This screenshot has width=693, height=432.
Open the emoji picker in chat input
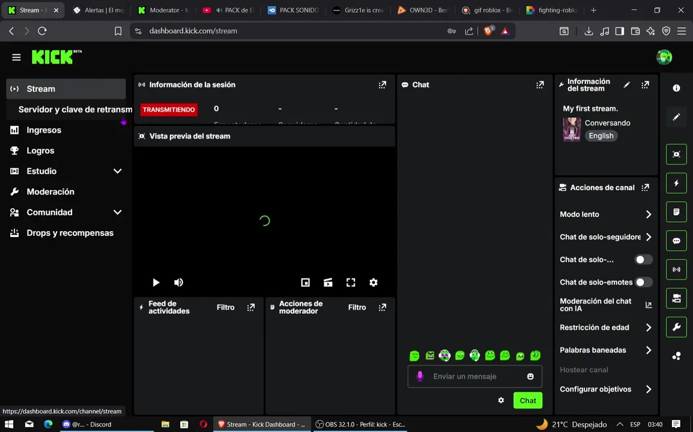[x=530, y=376]
